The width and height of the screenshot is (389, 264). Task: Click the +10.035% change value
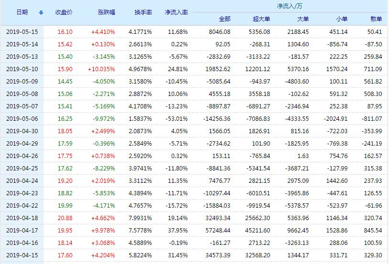coord(101,69)
